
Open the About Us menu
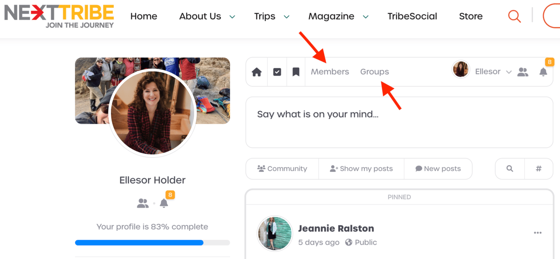coord(200,16)
